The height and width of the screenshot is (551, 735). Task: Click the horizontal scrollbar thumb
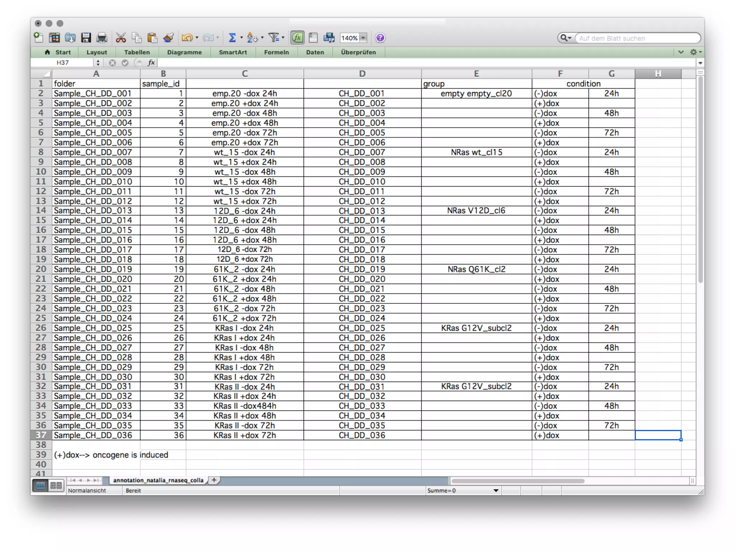click(x=518, y=481)
